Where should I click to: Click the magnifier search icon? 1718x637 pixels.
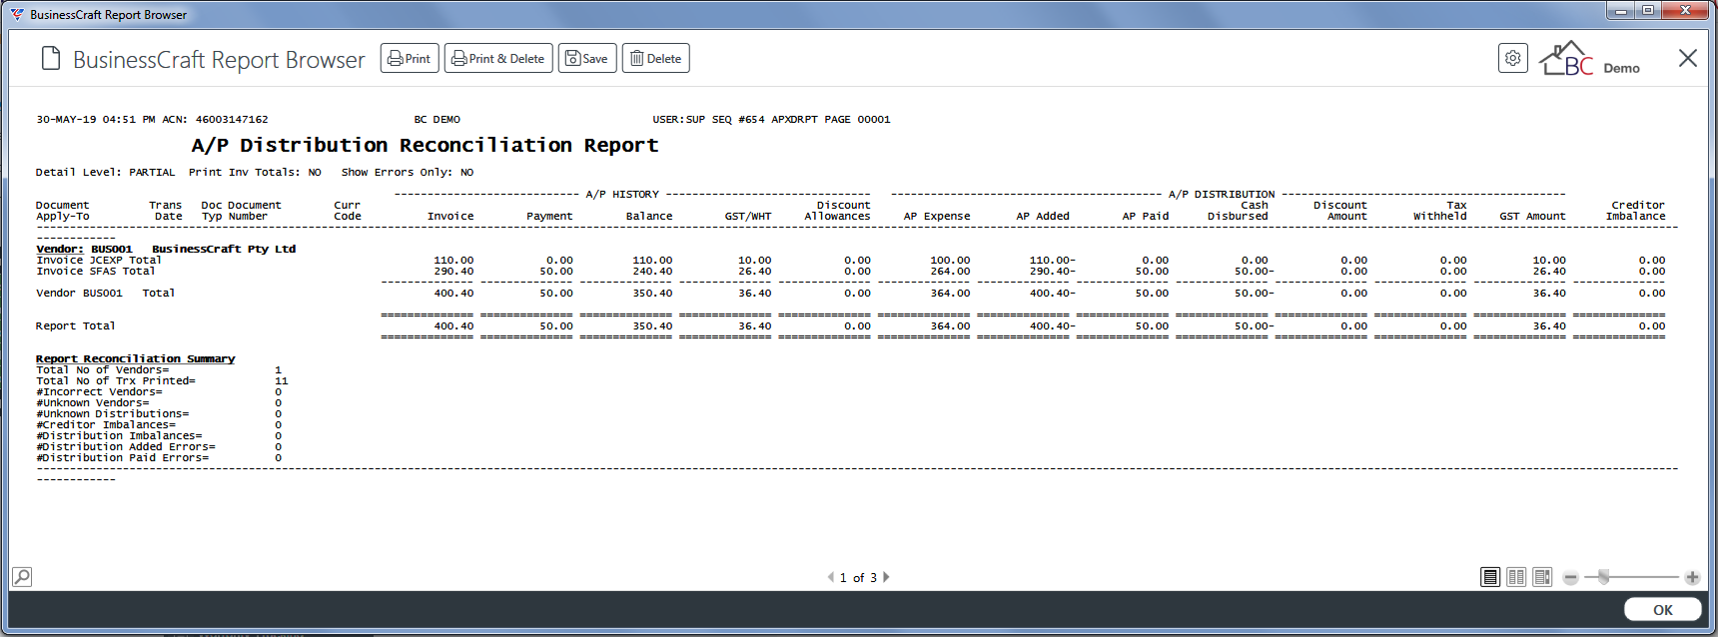(x=22, y=576)
